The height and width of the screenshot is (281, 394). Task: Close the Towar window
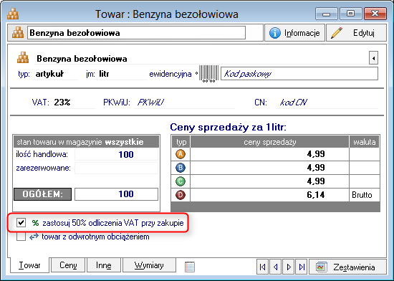[375, 14]
